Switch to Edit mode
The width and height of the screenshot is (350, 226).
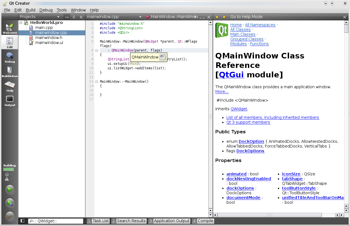click(x=10, y=43)
